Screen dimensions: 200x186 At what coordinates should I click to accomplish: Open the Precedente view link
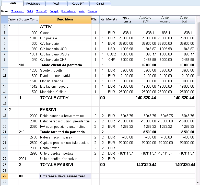point(68,11)
